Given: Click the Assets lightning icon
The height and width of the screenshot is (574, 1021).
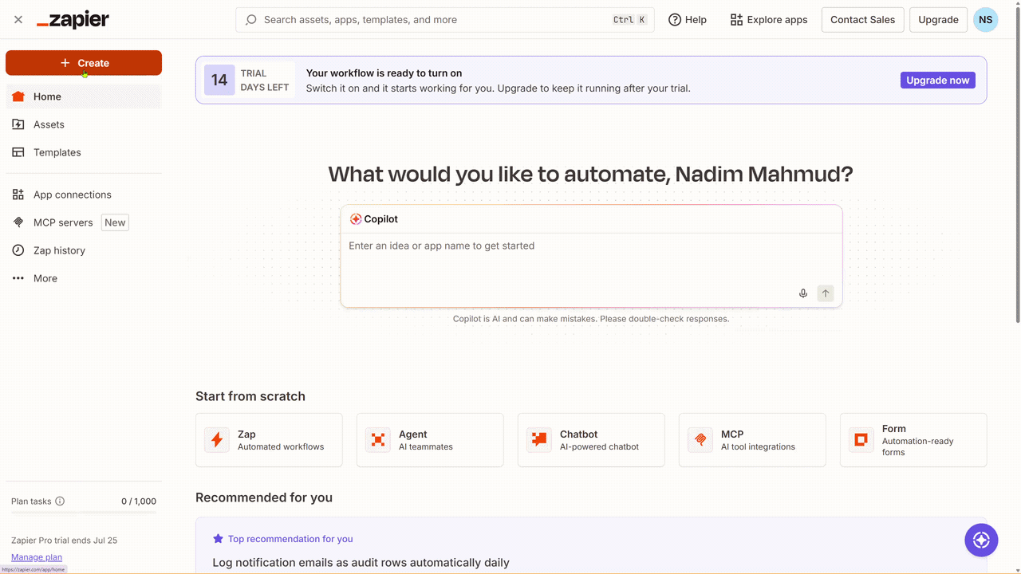Looking at the screenshot, I should [18, 124].
